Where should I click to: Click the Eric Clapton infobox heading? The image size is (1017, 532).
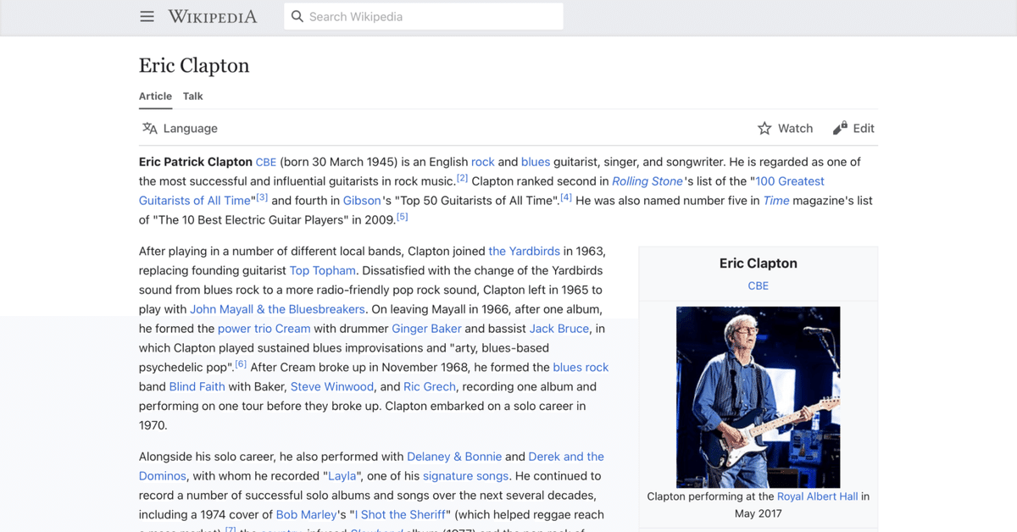click(759, 263)
